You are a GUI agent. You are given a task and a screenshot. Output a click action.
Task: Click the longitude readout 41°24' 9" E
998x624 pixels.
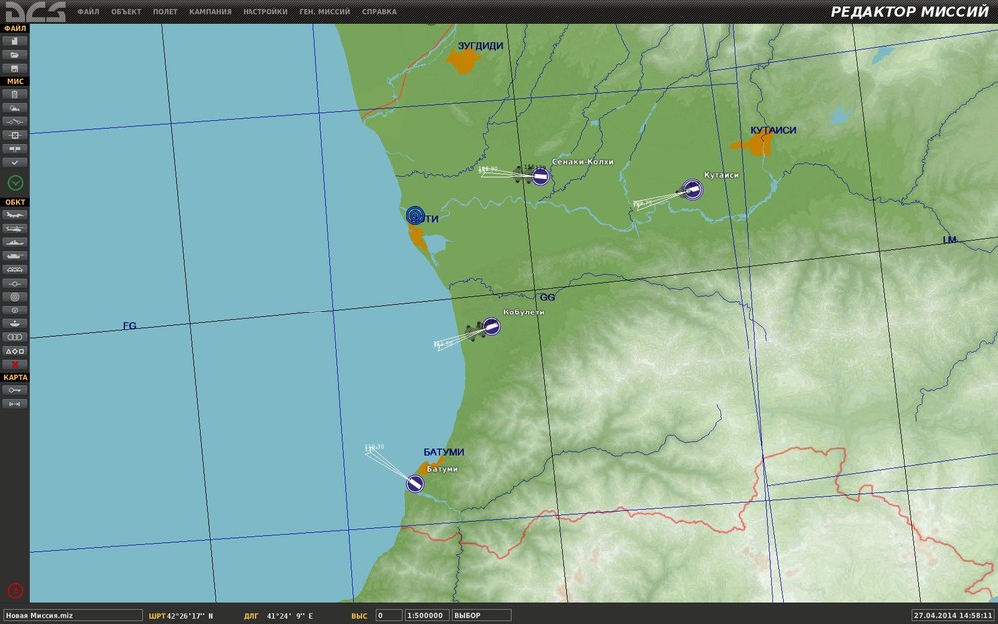pyautogui.click(x=290, y=616)
